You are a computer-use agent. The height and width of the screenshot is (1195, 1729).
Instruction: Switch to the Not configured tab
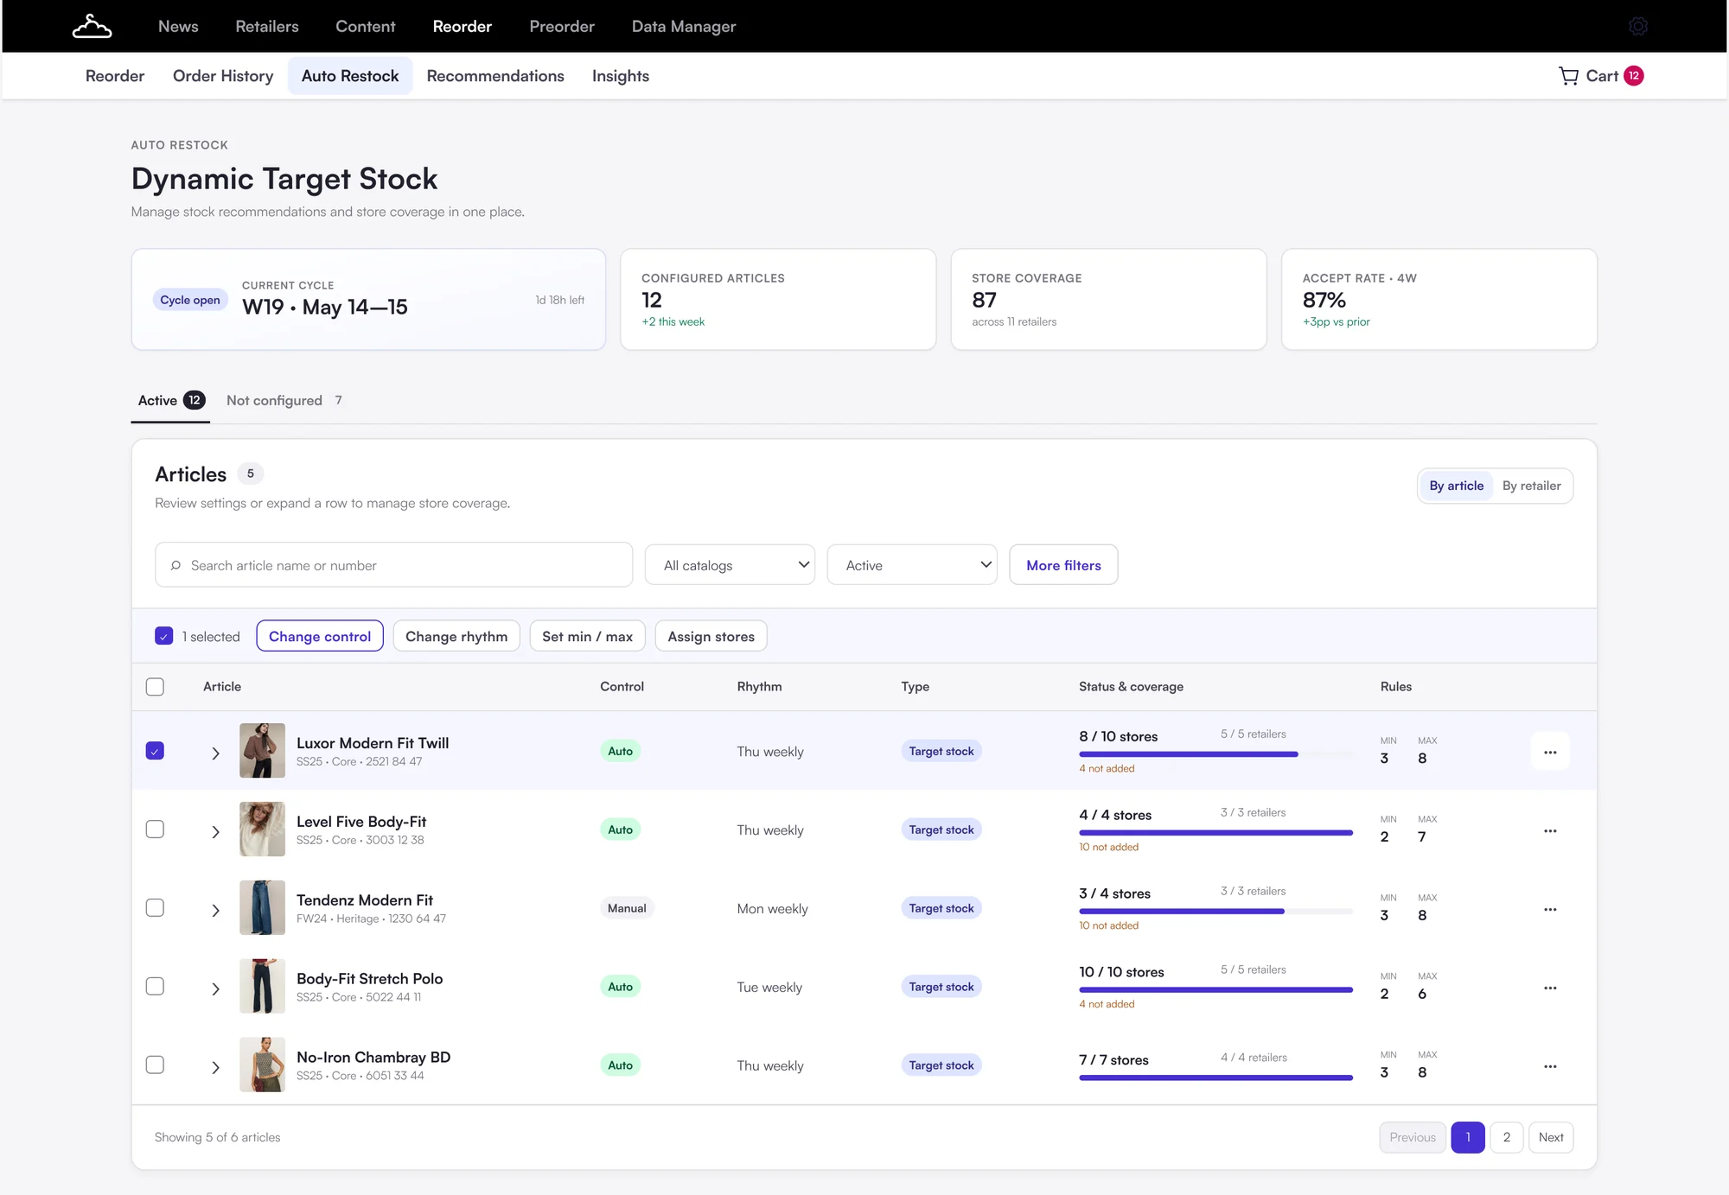284,401
